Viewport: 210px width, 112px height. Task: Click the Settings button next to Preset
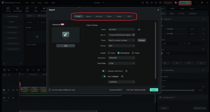point(141,40)
